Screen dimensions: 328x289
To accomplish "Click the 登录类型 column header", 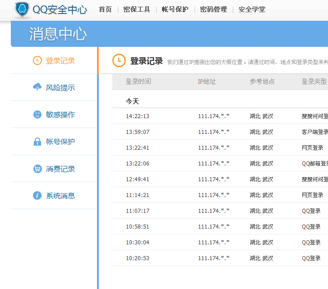I will [x=314, y=82].
